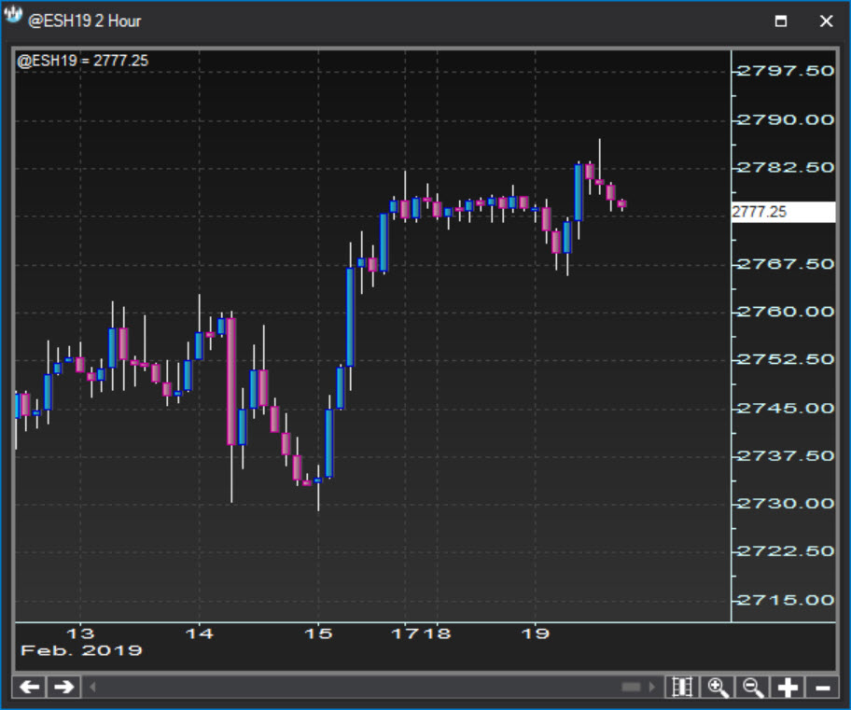Screen dimensions: 851x710
Task: Click the plus button in bottom toolbar
Action: (788, 688)
